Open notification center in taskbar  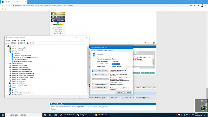(x=205, y=115)
